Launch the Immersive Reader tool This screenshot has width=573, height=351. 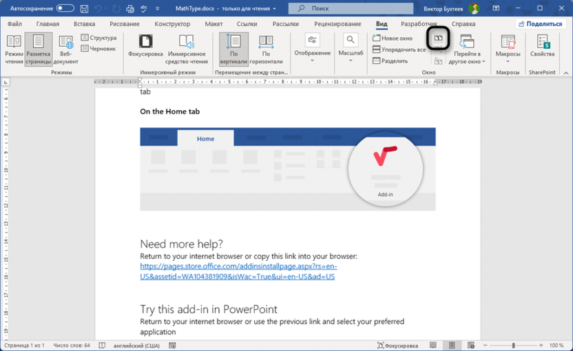(x=186, y=47)
